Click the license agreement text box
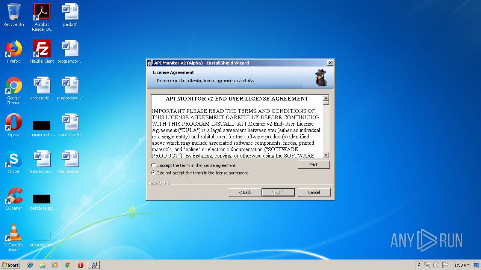This screenshot has height=270, width=481. point(237,126)
